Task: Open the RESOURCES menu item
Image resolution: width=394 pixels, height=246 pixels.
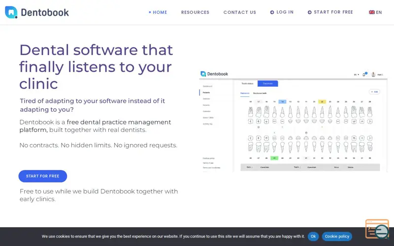Action: point(195,12)
